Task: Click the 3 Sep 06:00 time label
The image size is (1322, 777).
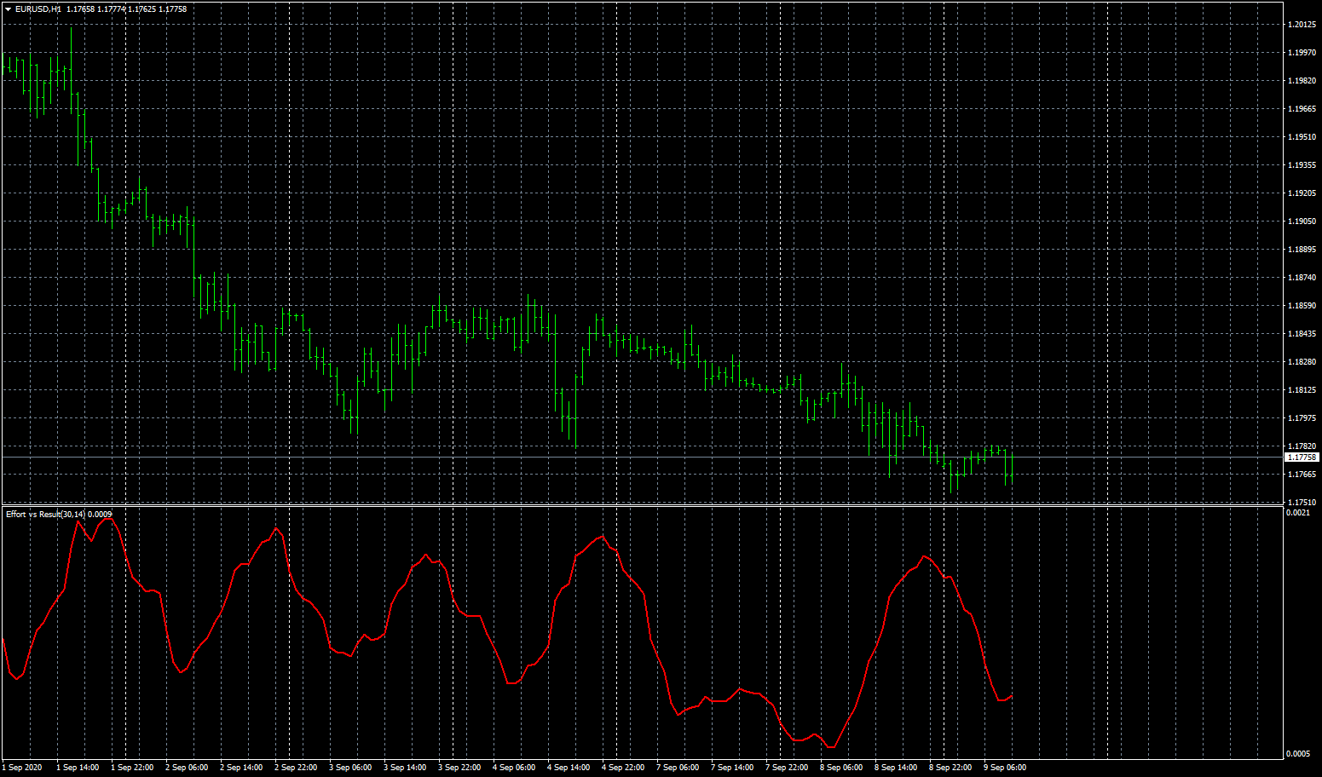Action: (x=350, y=768)
